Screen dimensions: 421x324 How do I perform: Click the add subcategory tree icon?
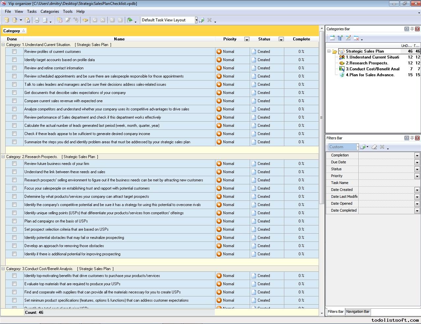(340, 38)
